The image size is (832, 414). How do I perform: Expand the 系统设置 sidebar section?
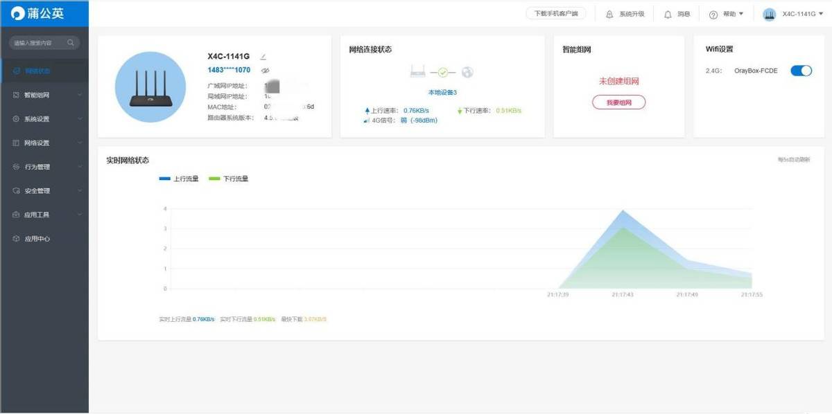click(44, 119)
